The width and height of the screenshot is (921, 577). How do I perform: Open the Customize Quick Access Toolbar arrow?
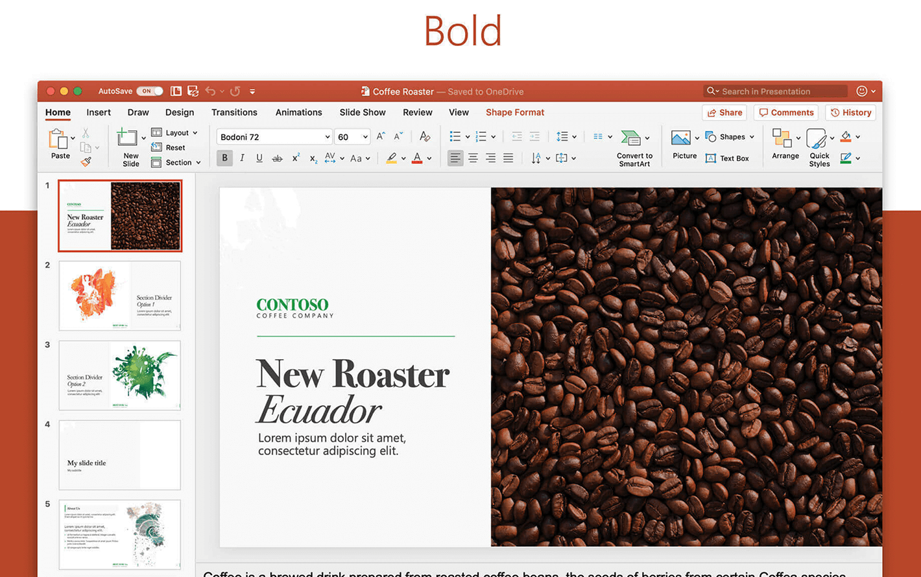coord(252,91)
